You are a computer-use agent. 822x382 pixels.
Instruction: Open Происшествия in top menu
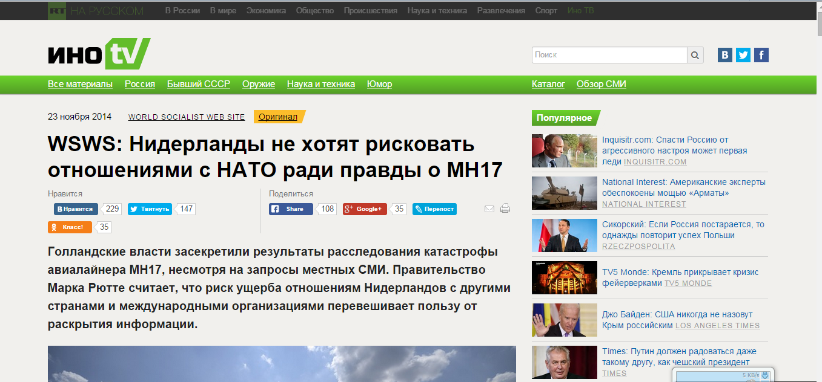point(371,11)
